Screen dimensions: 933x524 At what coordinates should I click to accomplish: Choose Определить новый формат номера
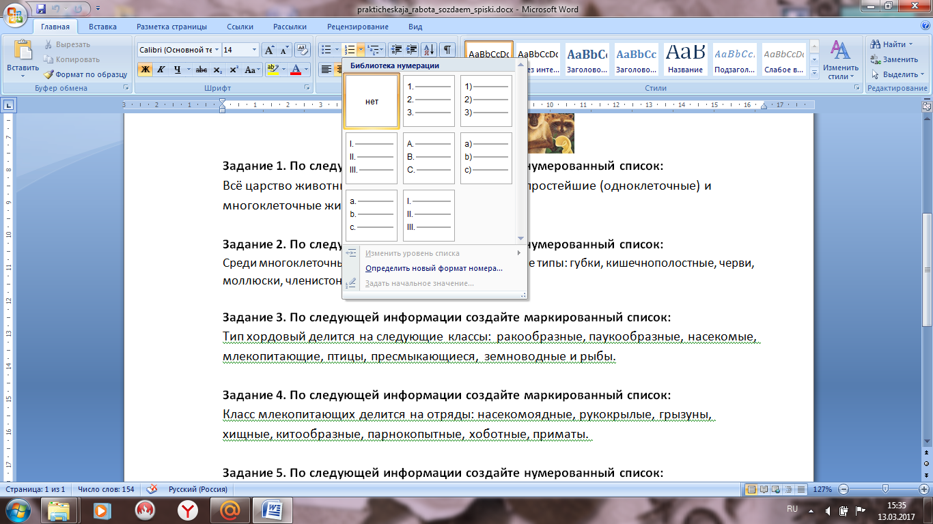coord(434,268)
